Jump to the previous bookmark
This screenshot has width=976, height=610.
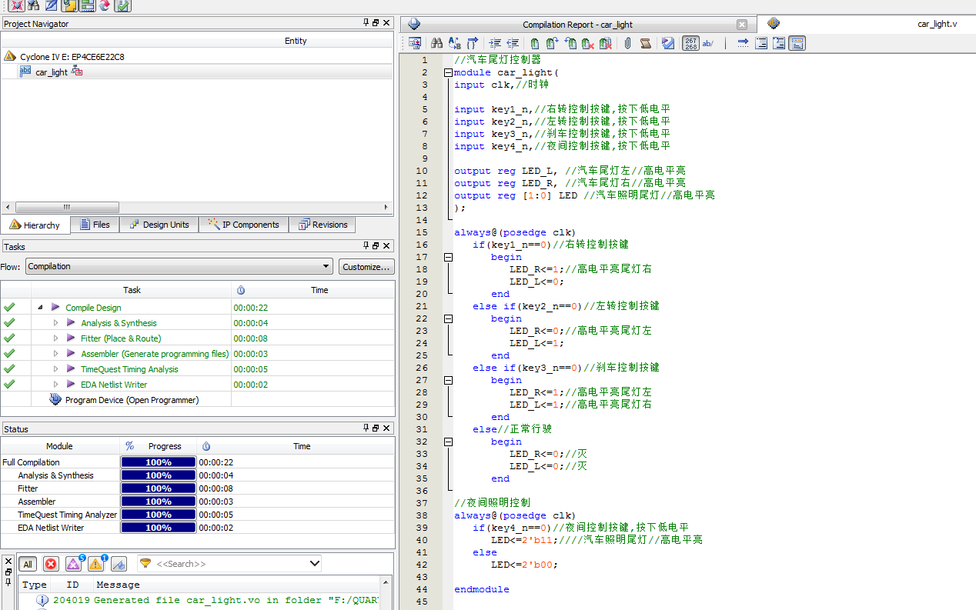coord(570,44)
